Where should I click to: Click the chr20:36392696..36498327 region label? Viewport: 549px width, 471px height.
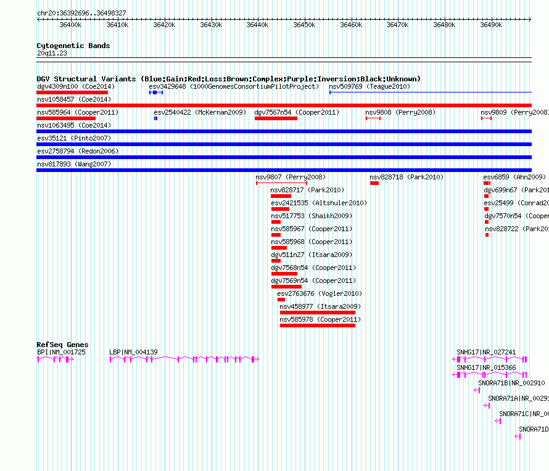(81, 13)
